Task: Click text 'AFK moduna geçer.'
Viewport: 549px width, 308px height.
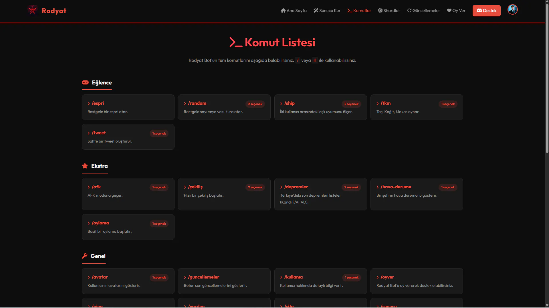Action: [x=105, y=195]
